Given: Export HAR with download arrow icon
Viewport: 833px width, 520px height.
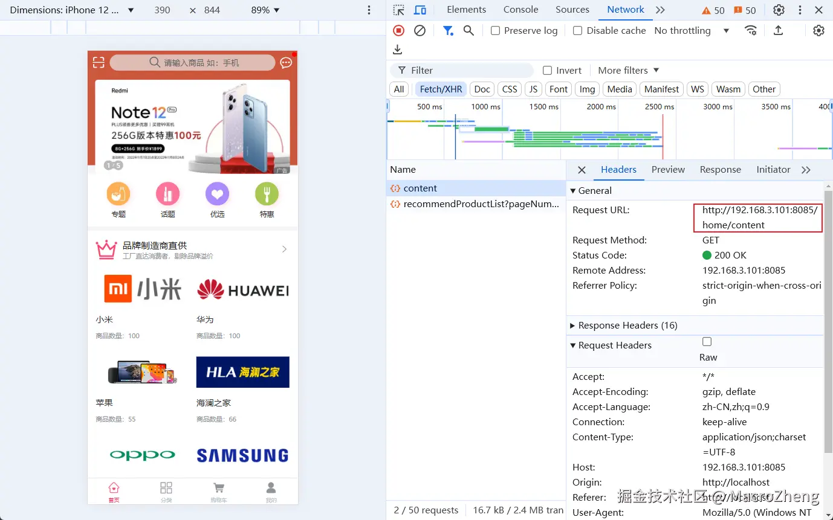Looking at the screenshot, I should (397, 50).
